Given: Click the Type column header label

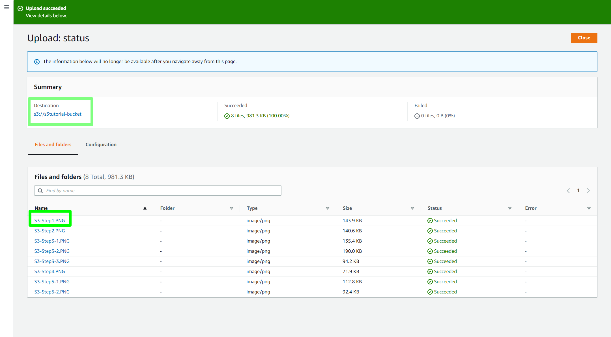Looking at the screenshot, I should 252,208.
